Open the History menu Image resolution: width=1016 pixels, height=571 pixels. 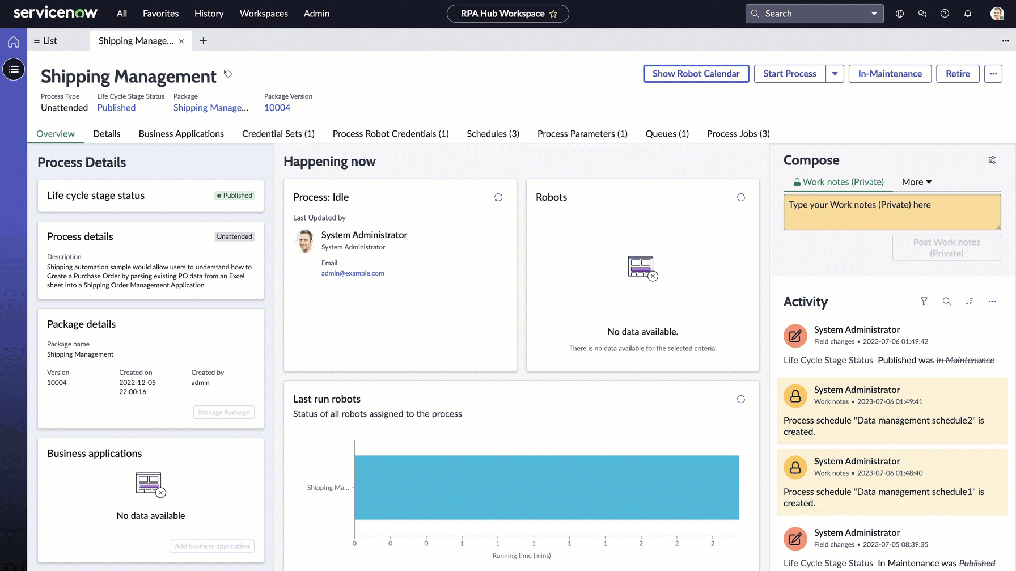point(209,14)
